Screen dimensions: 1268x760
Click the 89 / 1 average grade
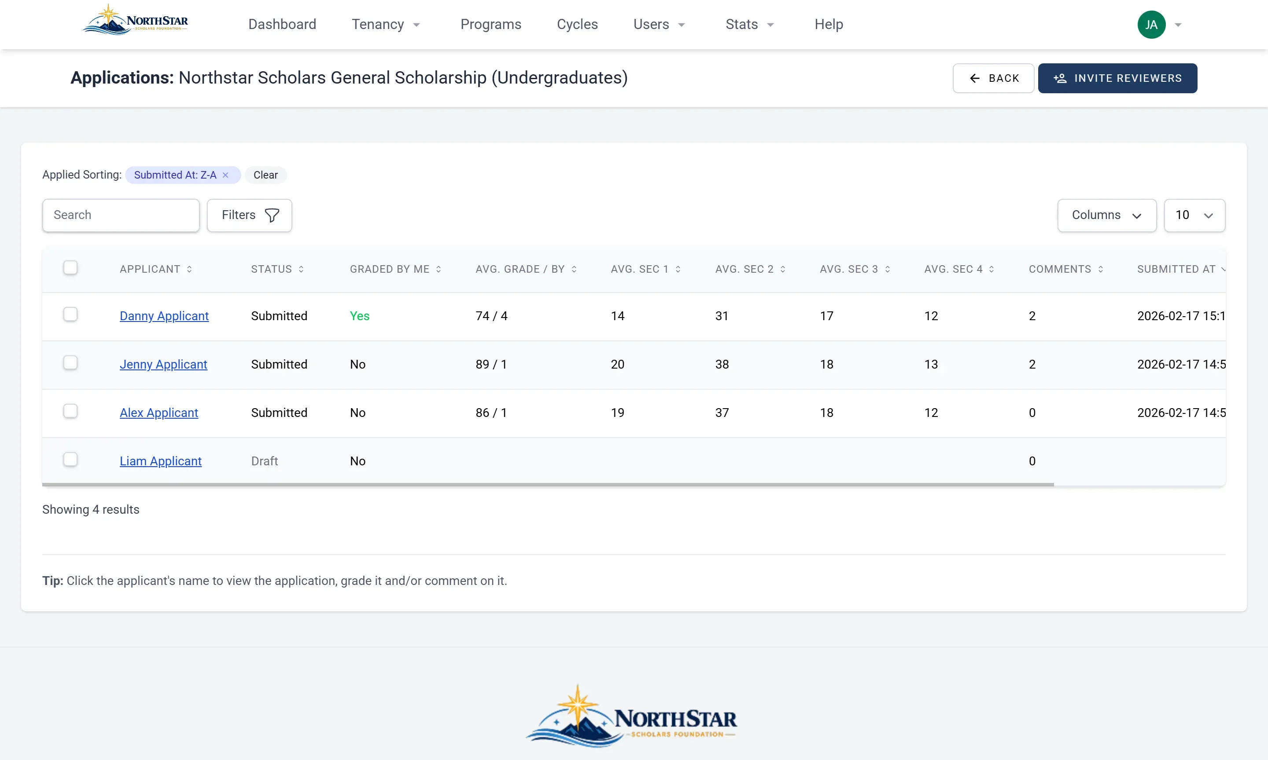(x=491, y=364)
